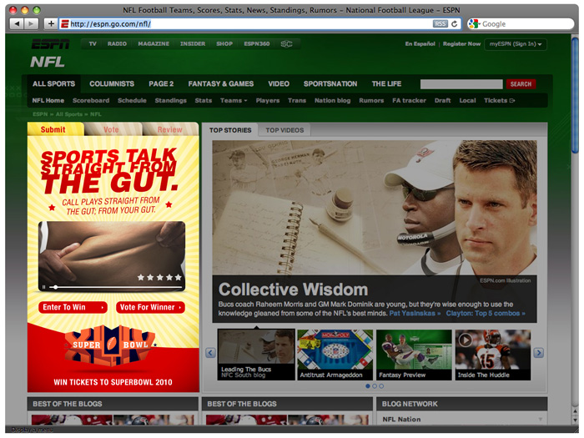Open the Rumors link
This screenshot has height=438, width=584.
pyautogui.click(x=371, y=101)
